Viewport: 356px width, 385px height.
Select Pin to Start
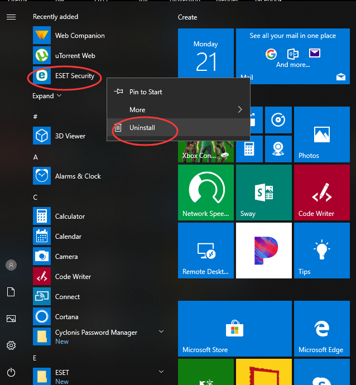179,92
